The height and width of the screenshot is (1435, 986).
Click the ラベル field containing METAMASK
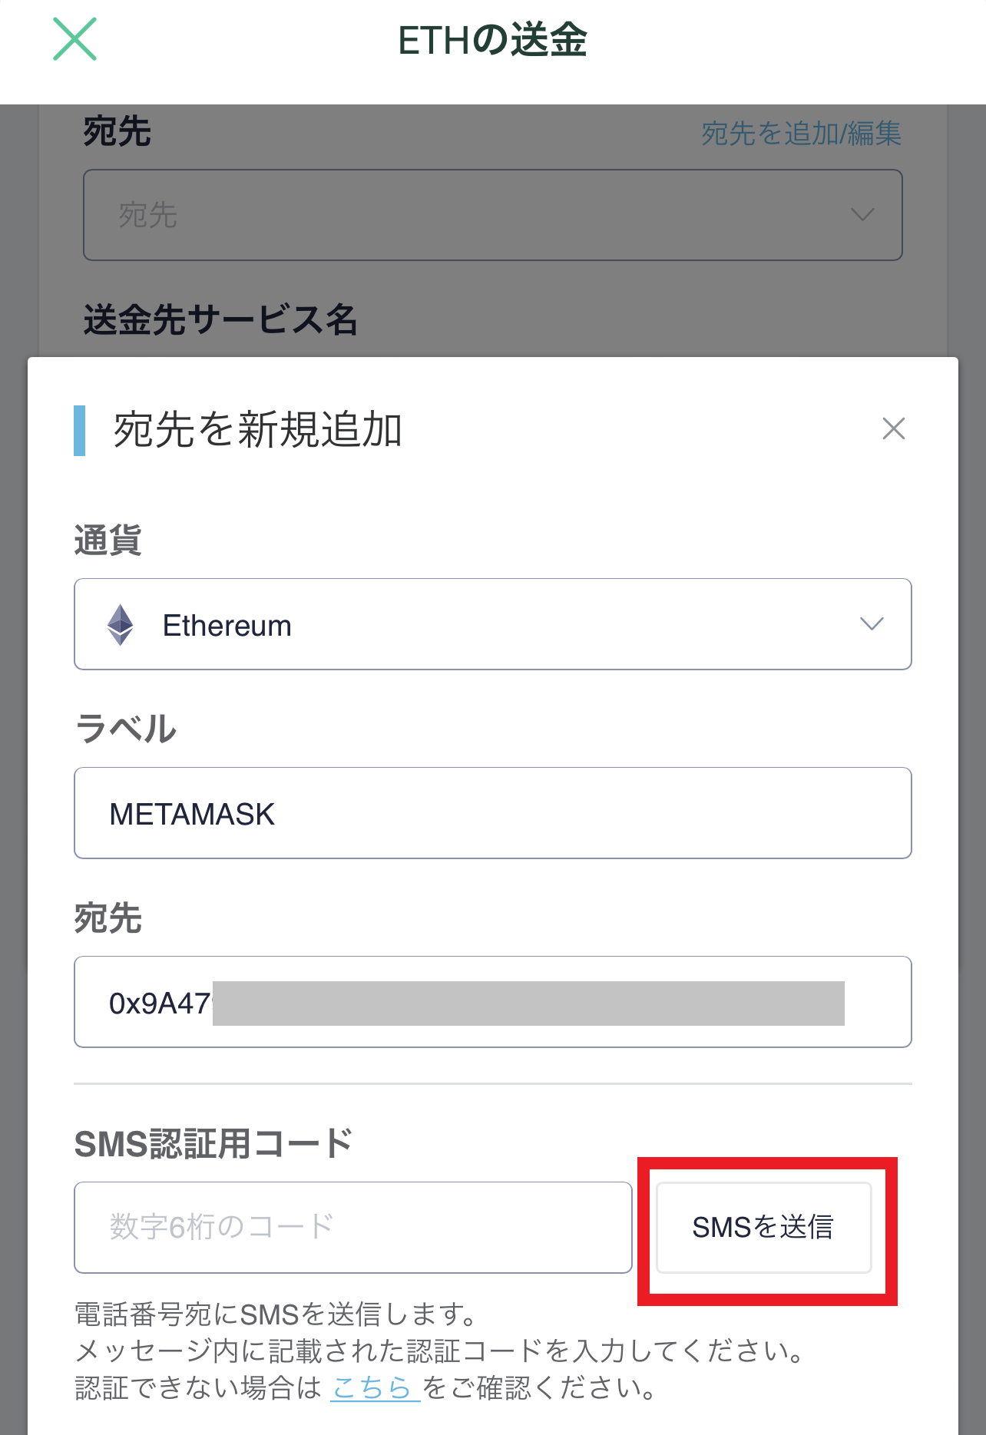click(x=493, y=813)
